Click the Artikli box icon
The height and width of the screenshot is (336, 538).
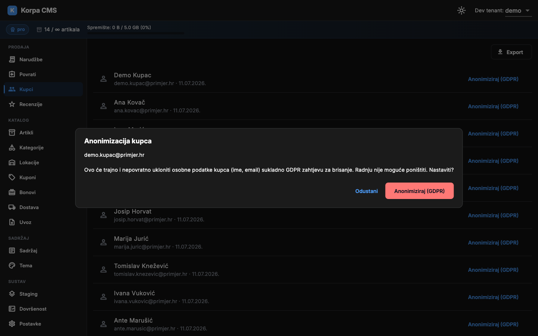[12, 133]
